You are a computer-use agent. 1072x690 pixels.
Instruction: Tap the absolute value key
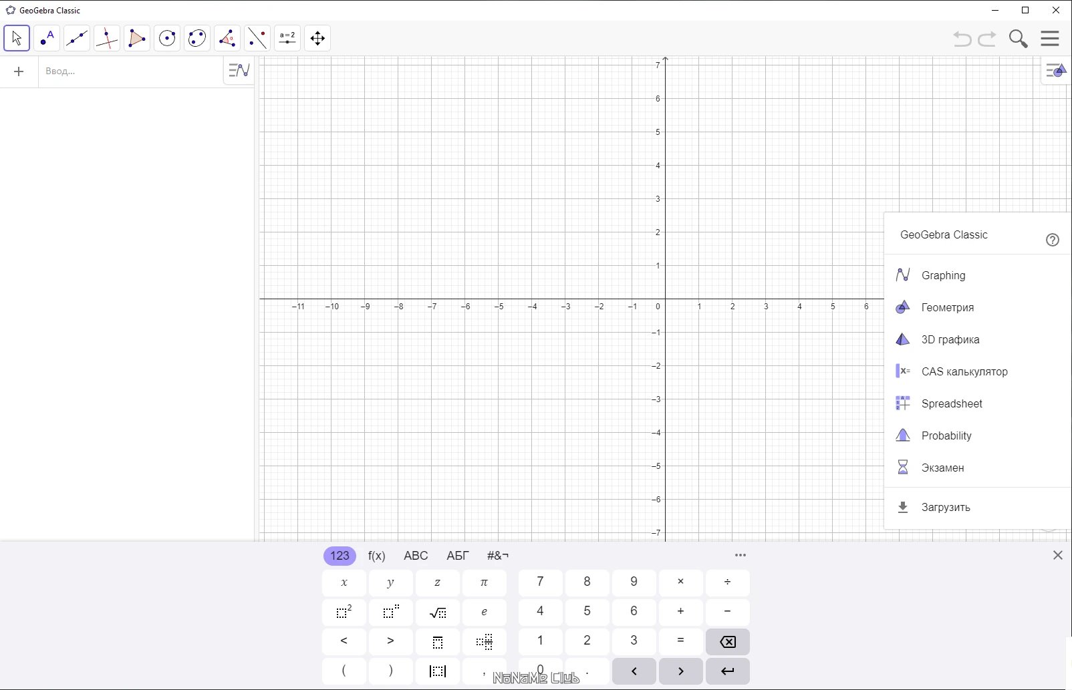(x=438, y=671)
